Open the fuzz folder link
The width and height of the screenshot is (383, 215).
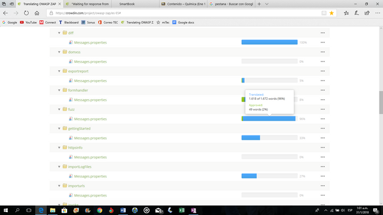pos(71,109)
